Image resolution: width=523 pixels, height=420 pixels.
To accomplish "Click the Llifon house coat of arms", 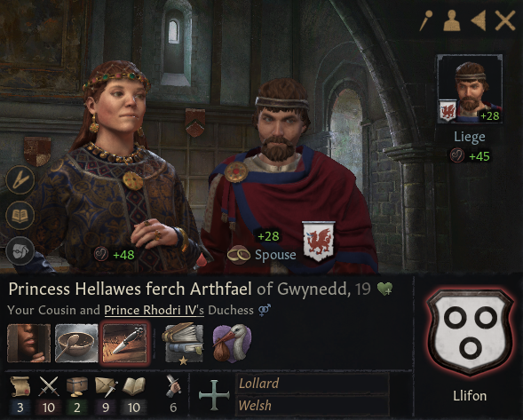I will 470,332.
